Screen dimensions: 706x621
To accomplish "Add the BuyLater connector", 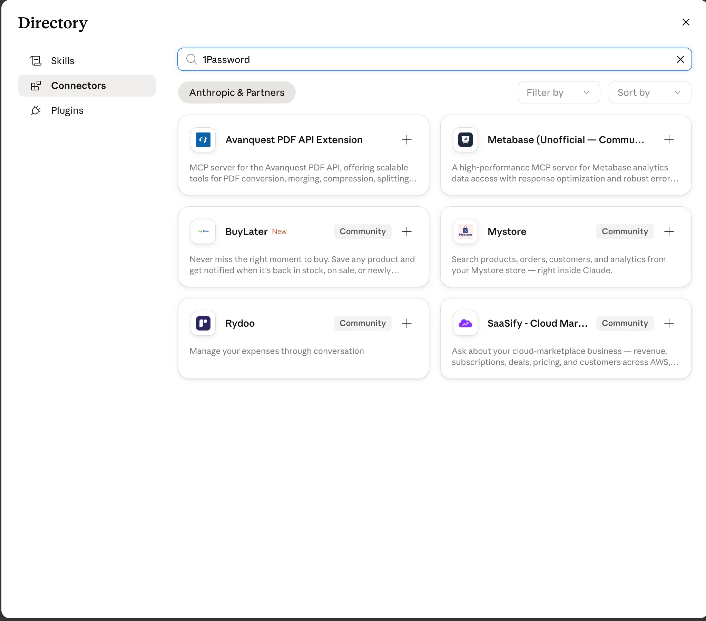I will tap(406, 231).
